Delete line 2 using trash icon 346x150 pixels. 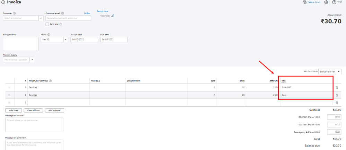337,95
